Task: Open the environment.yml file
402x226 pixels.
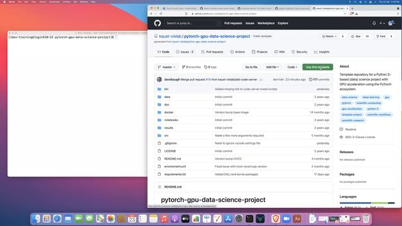Action: (175, 166)
